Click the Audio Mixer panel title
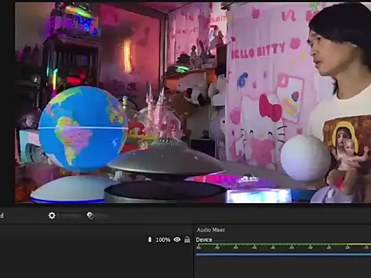Image resolution: width=371 pixels, height=278 pixels. tap(211, 230)
